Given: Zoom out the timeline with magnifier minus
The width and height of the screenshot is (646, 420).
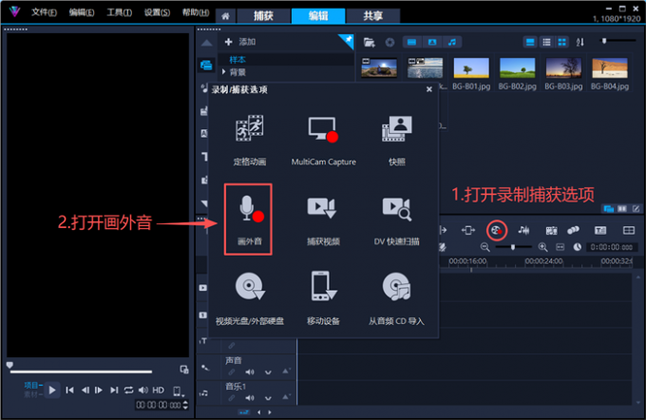Looking at the screenshot, I should 484,247.
